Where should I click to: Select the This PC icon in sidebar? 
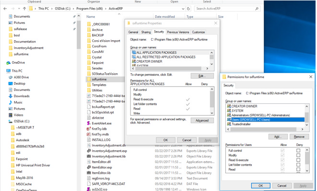click(8, 71)
